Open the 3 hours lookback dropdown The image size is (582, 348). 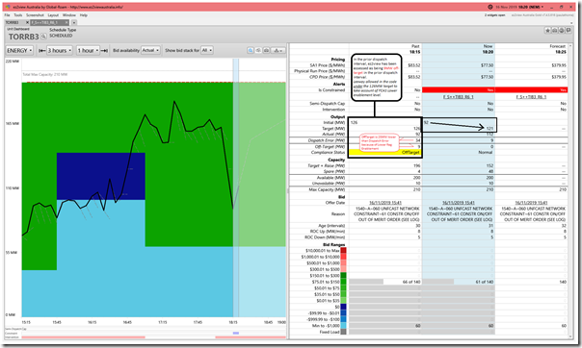click(60, 50)
